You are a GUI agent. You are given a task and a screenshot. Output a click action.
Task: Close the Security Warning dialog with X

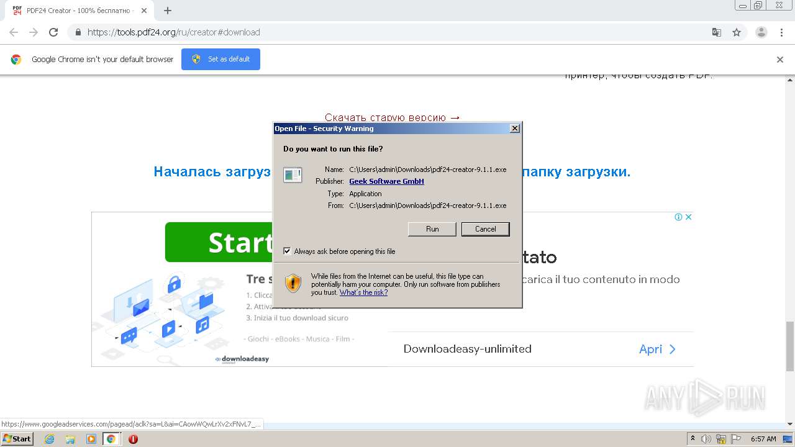click(x=514, y=129)
